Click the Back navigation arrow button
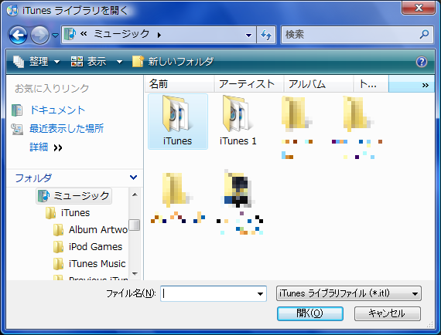Image resolution: width=441 pixels, height=335 pixels. tap(18, 35)
